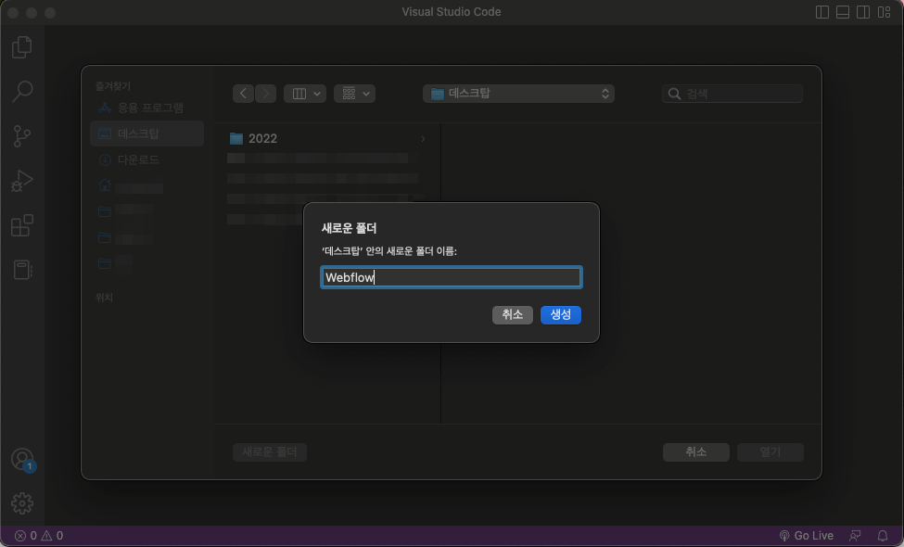Open the Manage gear icon
The width and height of the screenshot is (904, 547).
tap(22, 503)
